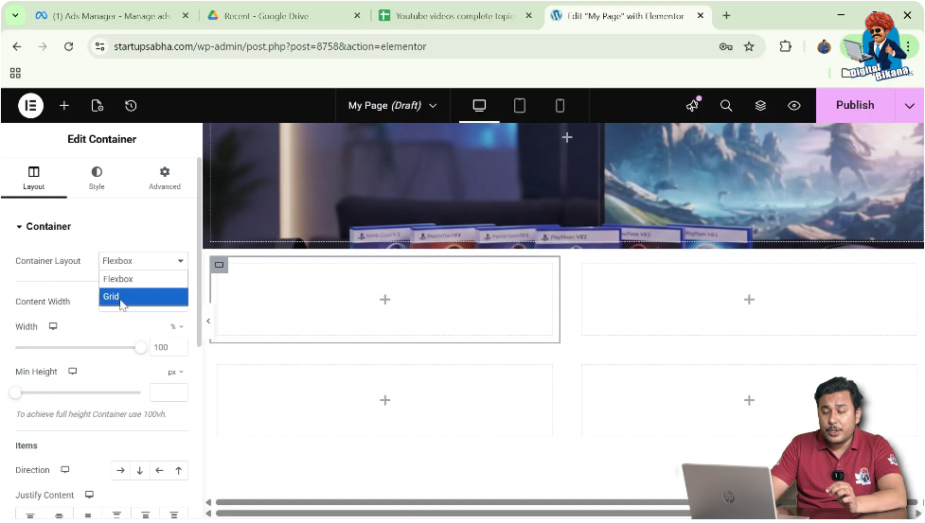
Task: Reload the current page
Action: pos(68,46)
